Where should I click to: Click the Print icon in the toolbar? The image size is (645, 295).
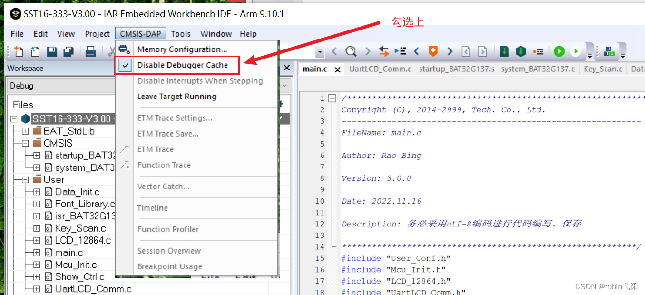[90, 51]
